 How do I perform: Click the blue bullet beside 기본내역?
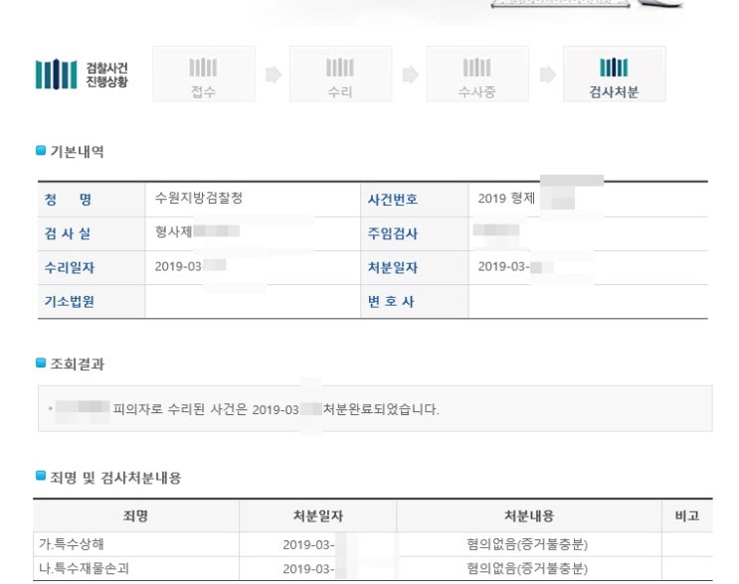click(x=41, y=151)
